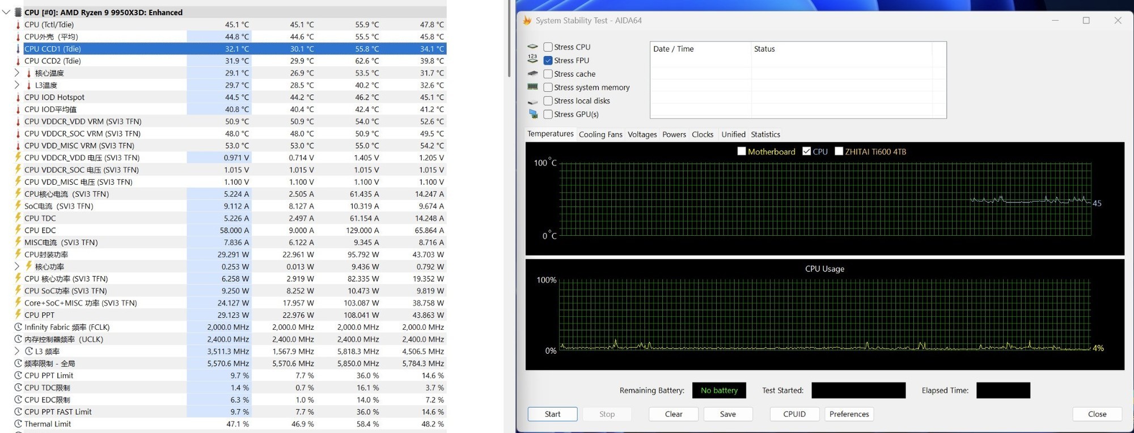The width and height of the screenshot is (1134, 433).
Task: Click the scrollbar between the two windows
Action: point(510,39)
